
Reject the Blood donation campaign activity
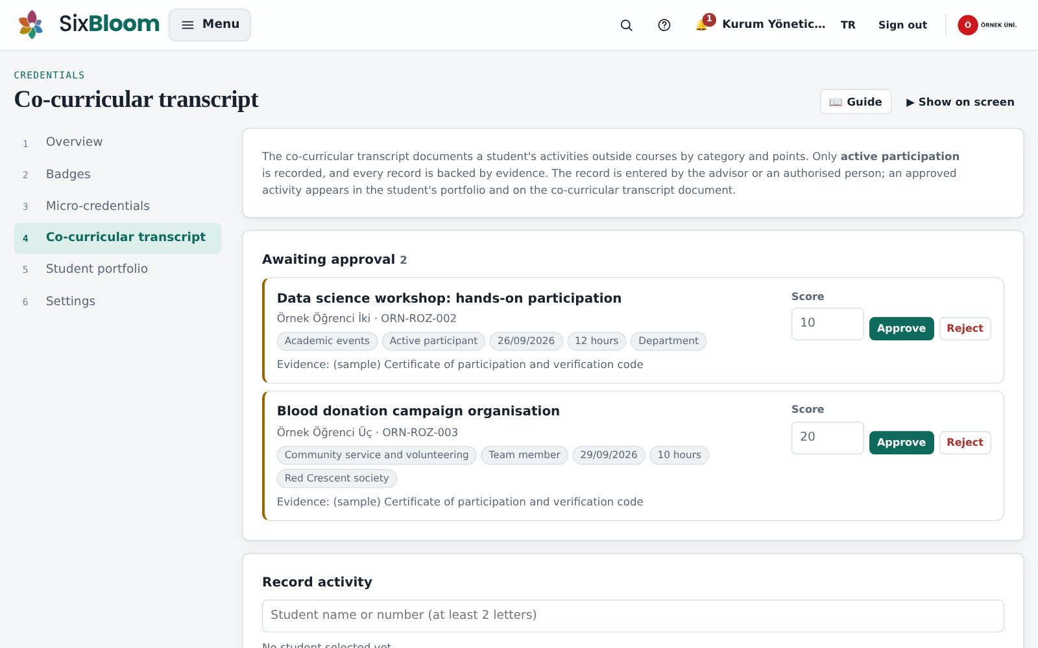pos(965,443)
